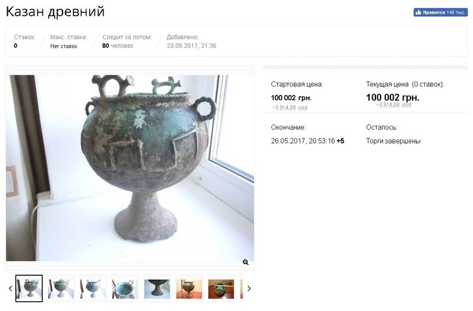Viewport: 473px width, 311px height.
Task: Click the '80 человек' watchers count
Action: tap(118, 46)
